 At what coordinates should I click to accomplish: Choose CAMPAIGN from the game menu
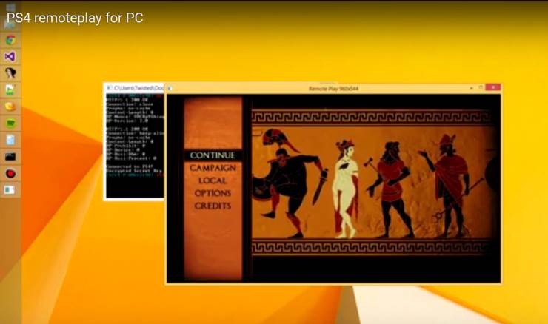click(x=213, y=168)
